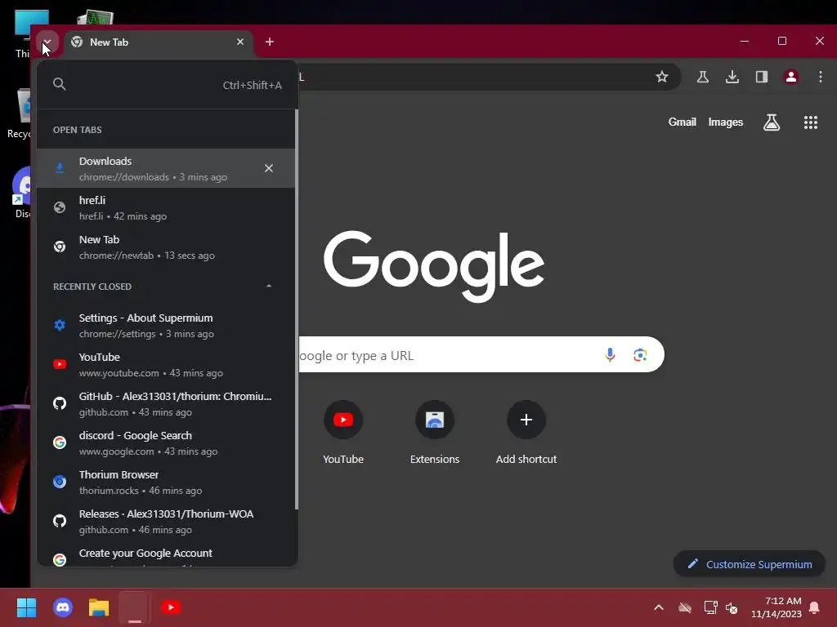Open Search Labs flask on page

pyautogui.click(x=772, y=122)
